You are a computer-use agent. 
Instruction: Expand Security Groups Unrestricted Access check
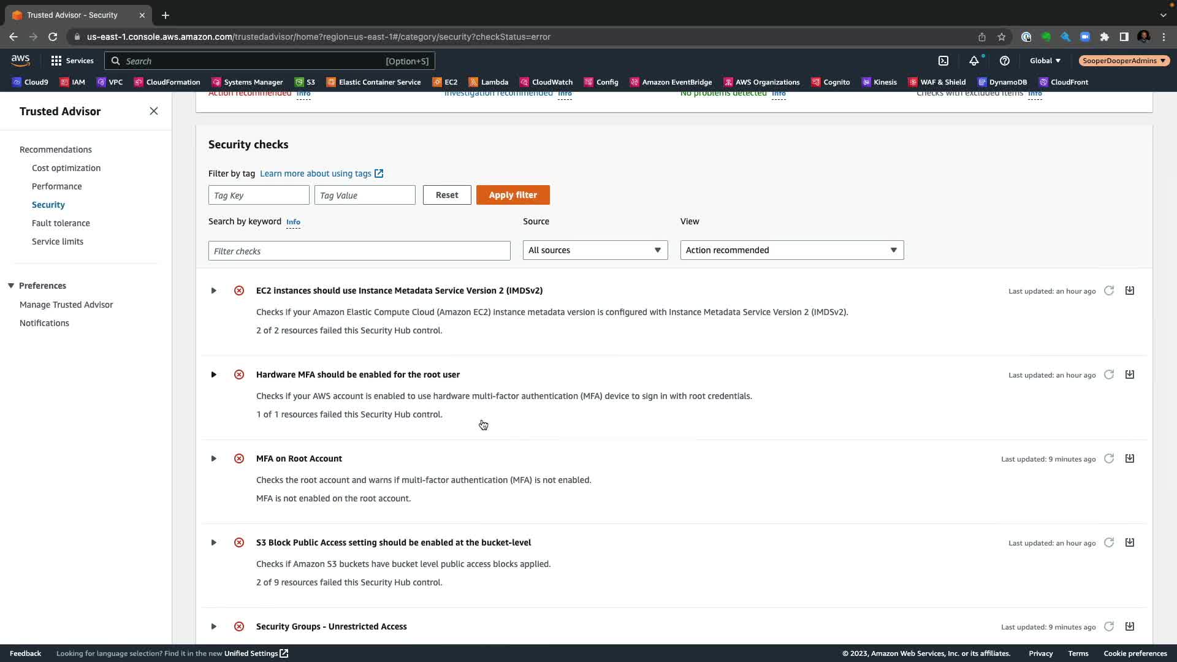click(213, 626)
